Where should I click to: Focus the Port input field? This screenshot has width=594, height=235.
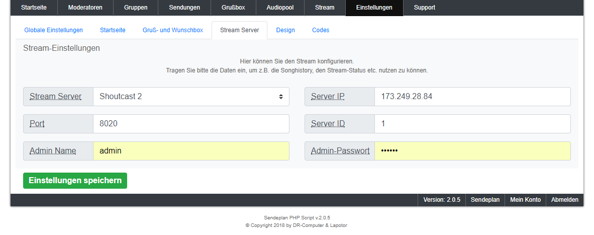(x=191, y=124)
